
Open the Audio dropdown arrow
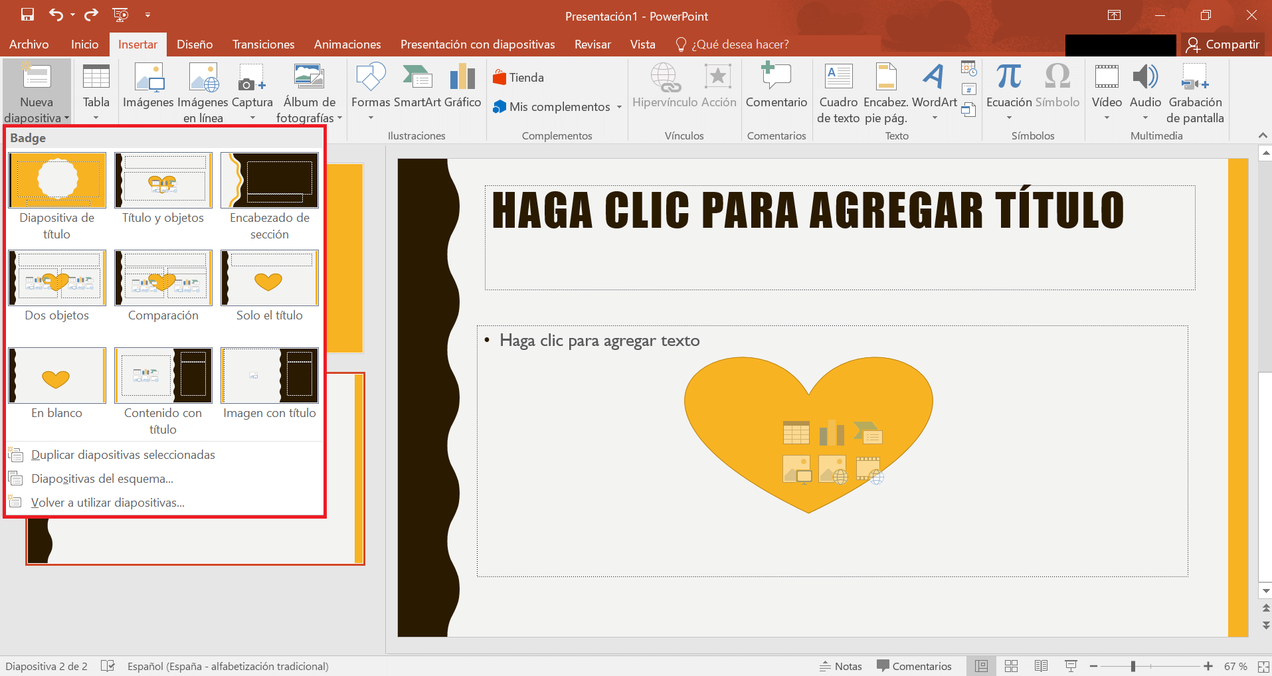(1144, 118)
